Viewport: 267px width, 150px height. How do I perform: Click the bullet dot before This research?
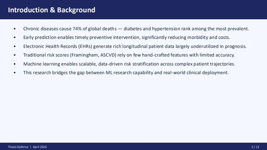[15, 73]
